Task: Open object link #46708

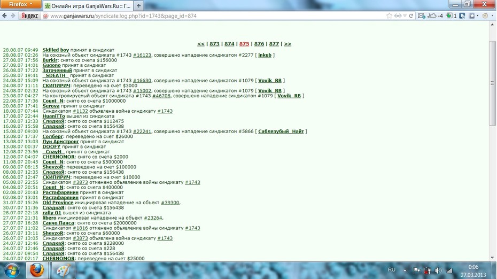Action: 161,96
